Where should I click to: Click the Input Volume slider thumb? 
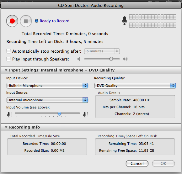(59, 114)
